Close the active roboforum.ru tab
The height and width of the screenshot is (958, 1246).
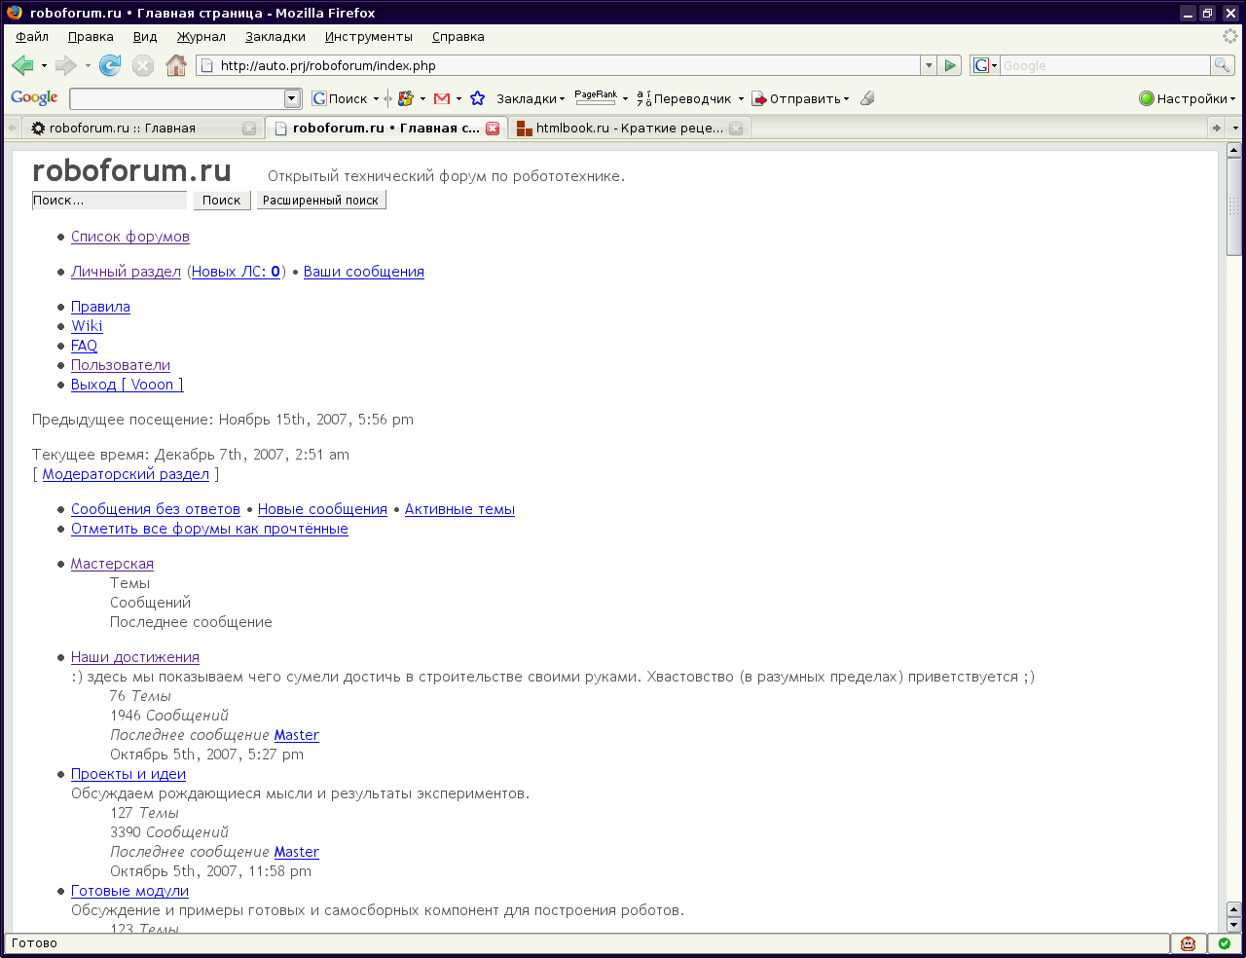tap(493, 129)
